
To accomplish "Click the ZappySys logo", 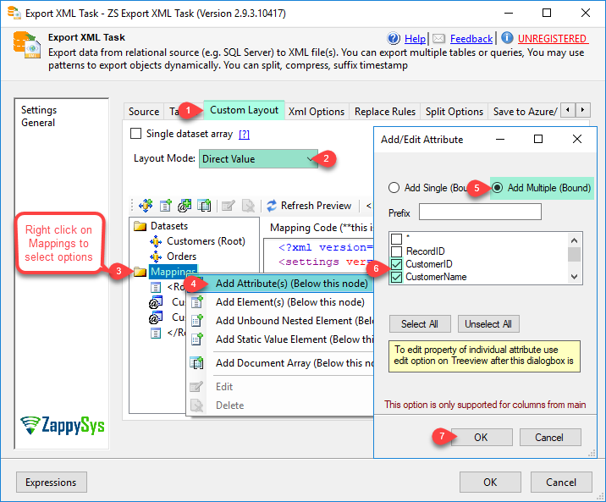I will tap(63, 426).
